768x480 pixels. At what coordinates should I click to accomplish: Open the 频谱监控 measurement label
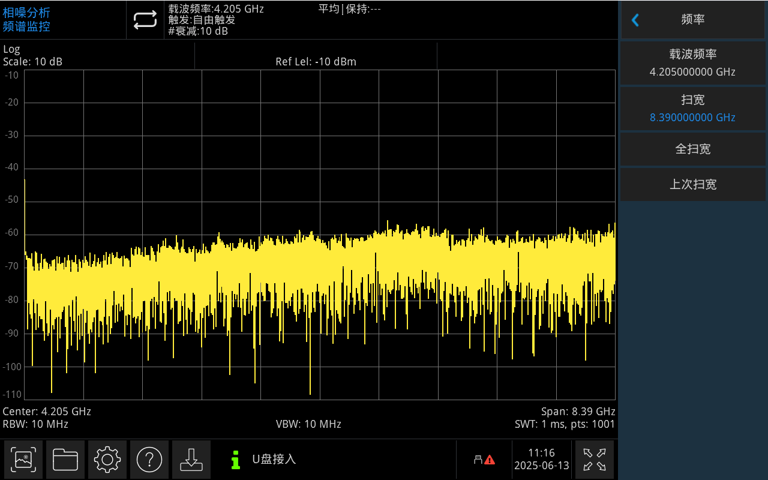[x=26, y=26]
